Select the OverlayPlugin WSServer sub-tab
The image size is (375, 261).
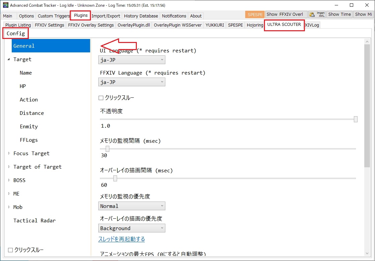point(178,25)
